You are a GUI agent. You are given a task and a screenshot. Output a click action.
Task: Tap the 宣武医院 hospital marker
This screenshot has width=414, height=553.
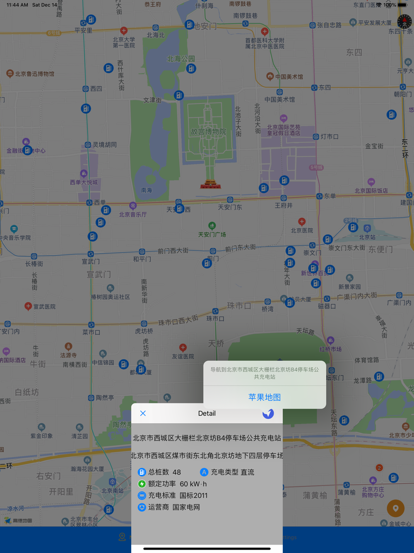click(28, 306)
